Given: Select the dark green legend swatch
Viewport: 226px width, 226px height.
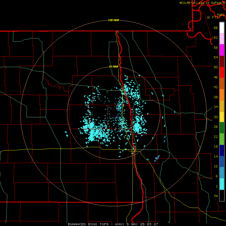Looking at the screenshot, I should 222,128.
